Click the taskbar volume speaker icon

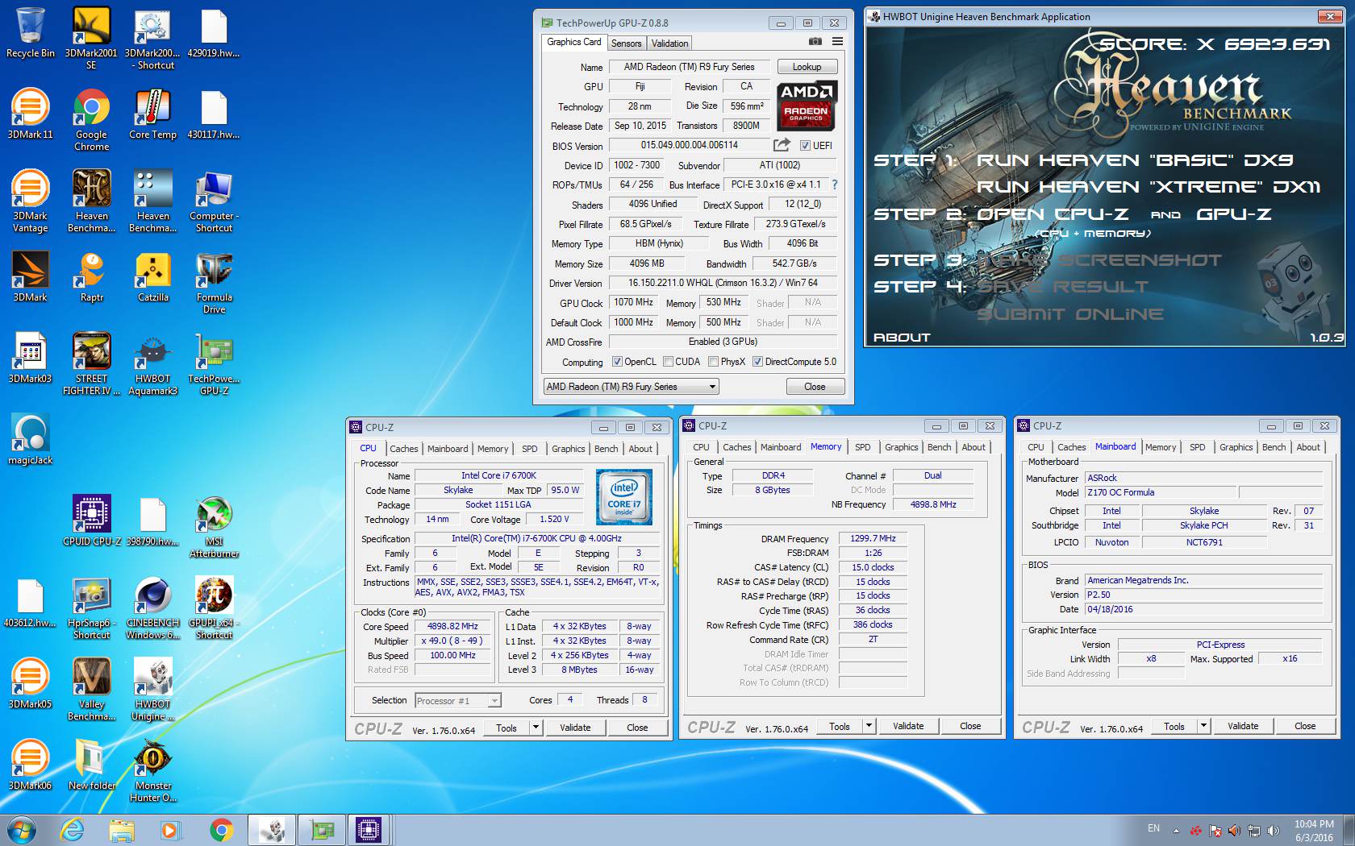(x=1274, y=830)
